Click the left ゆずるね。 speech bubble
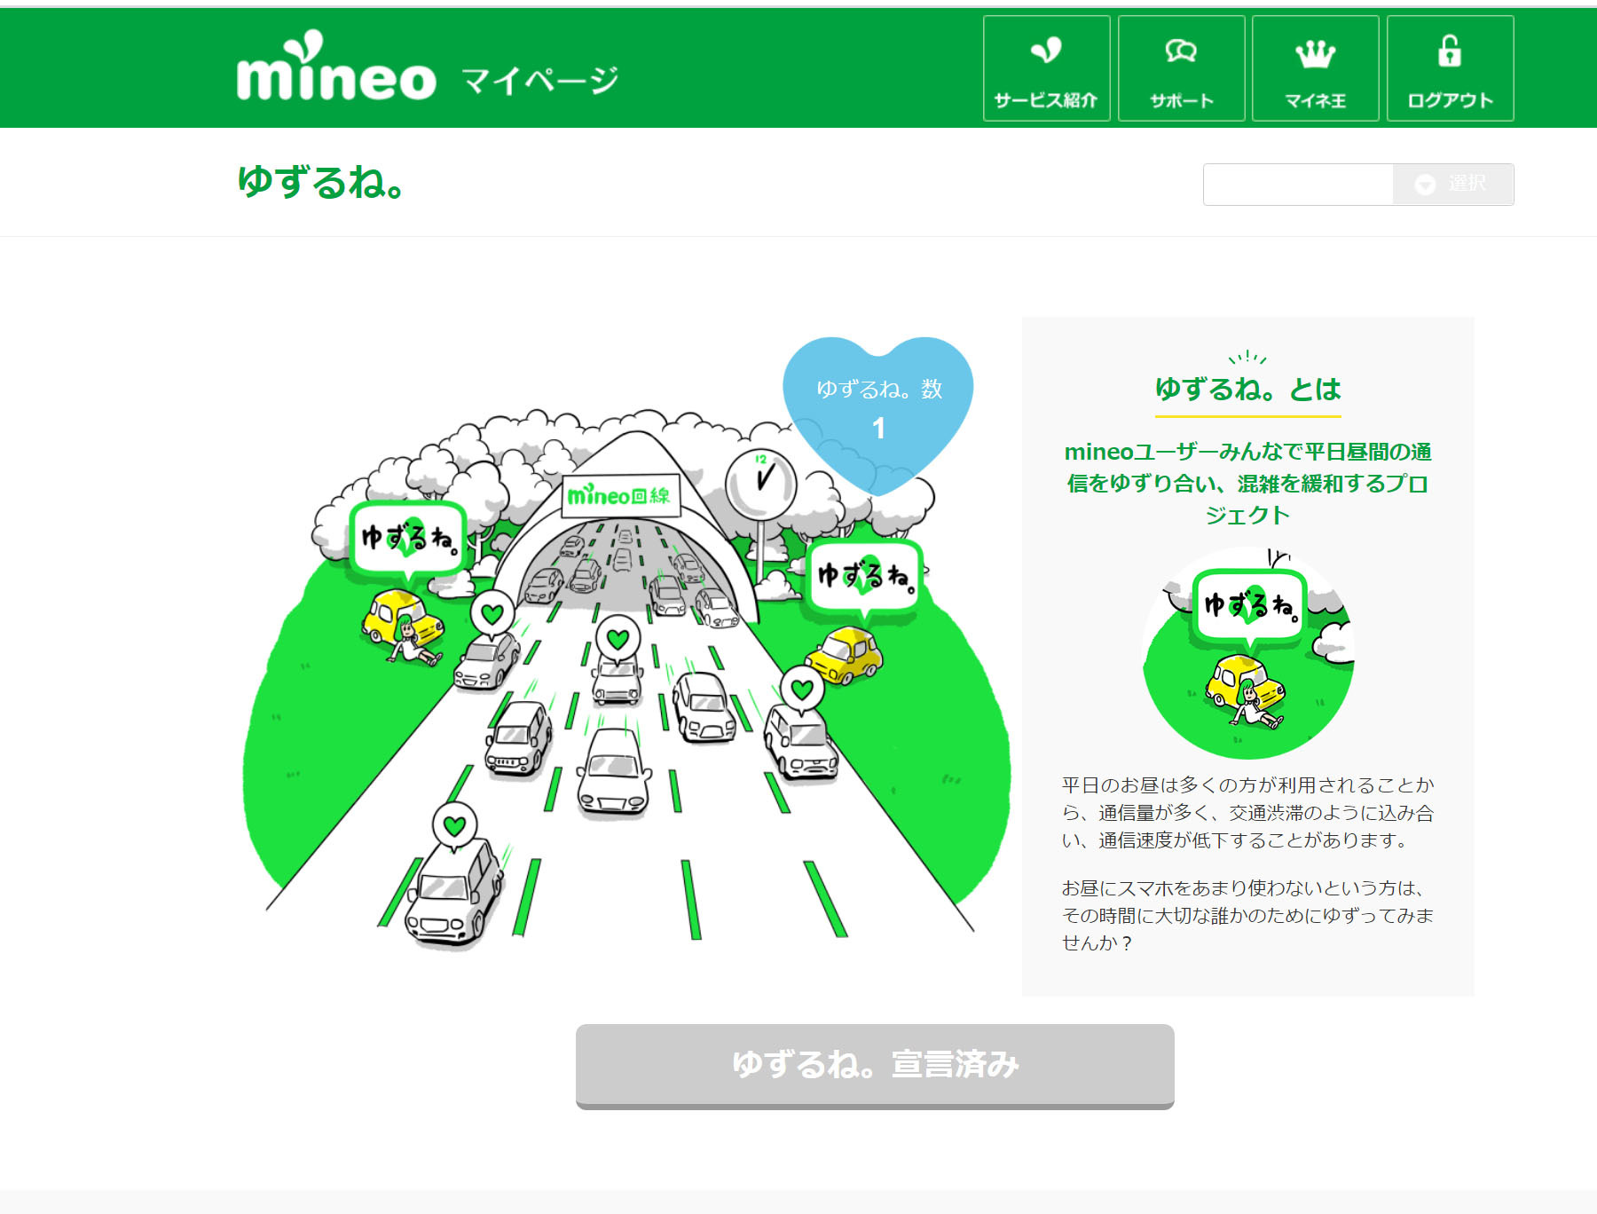 409,539
